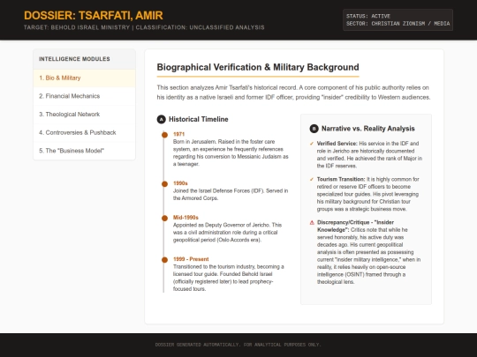This screenshot has width=477, height=357.
Task: Select the Mid-1990s timeline dot
Action: [164, 218]
